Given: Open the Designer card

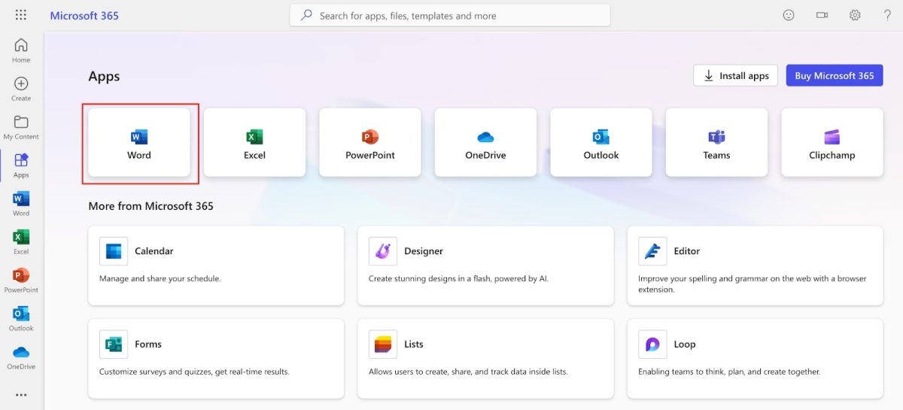Looking at the screenshot, I should [x=485, y=266].
